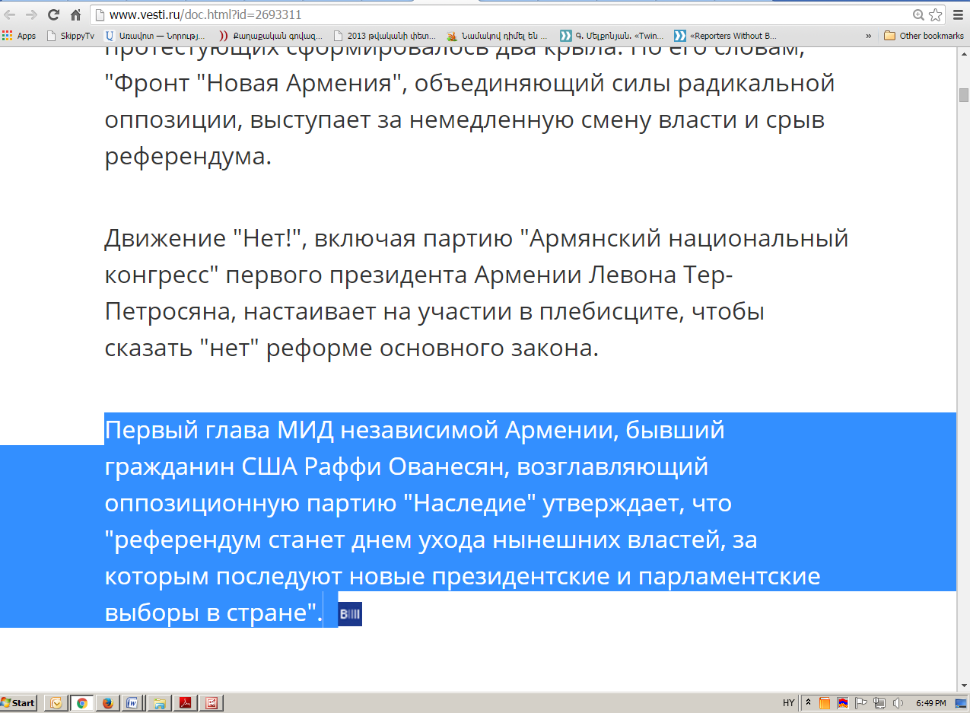The width and height of the screenshot is (970, 713).
Task: Open the SkippyTv bookmark
Action: (x=71, y=36)
